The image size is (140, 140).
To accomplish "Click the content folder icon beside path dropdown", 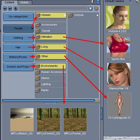I will pos(96,9).
